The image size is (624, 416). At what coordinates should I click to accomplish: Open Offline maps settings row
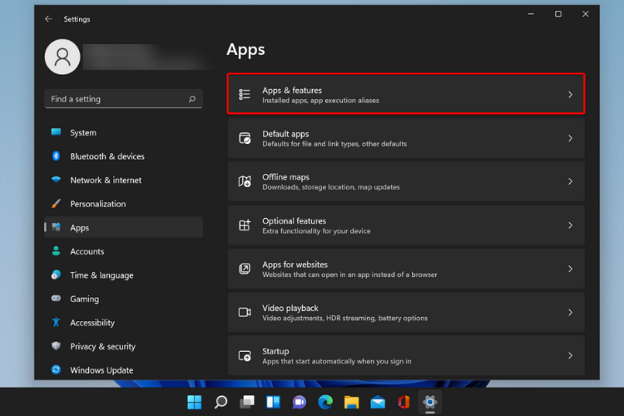405,181
